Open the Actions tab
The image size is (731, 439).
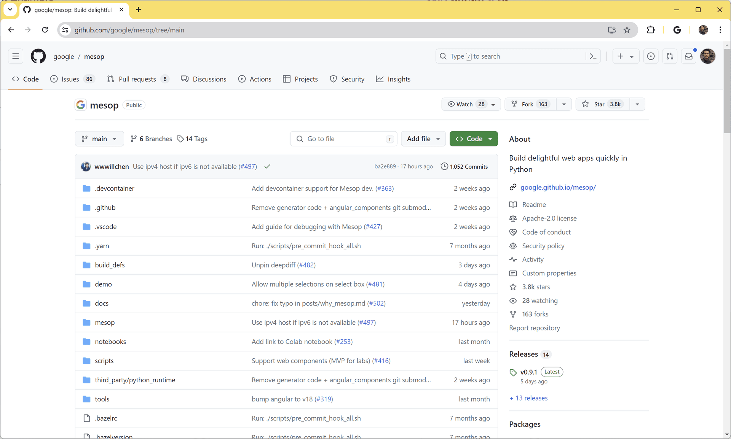point(255,79)
